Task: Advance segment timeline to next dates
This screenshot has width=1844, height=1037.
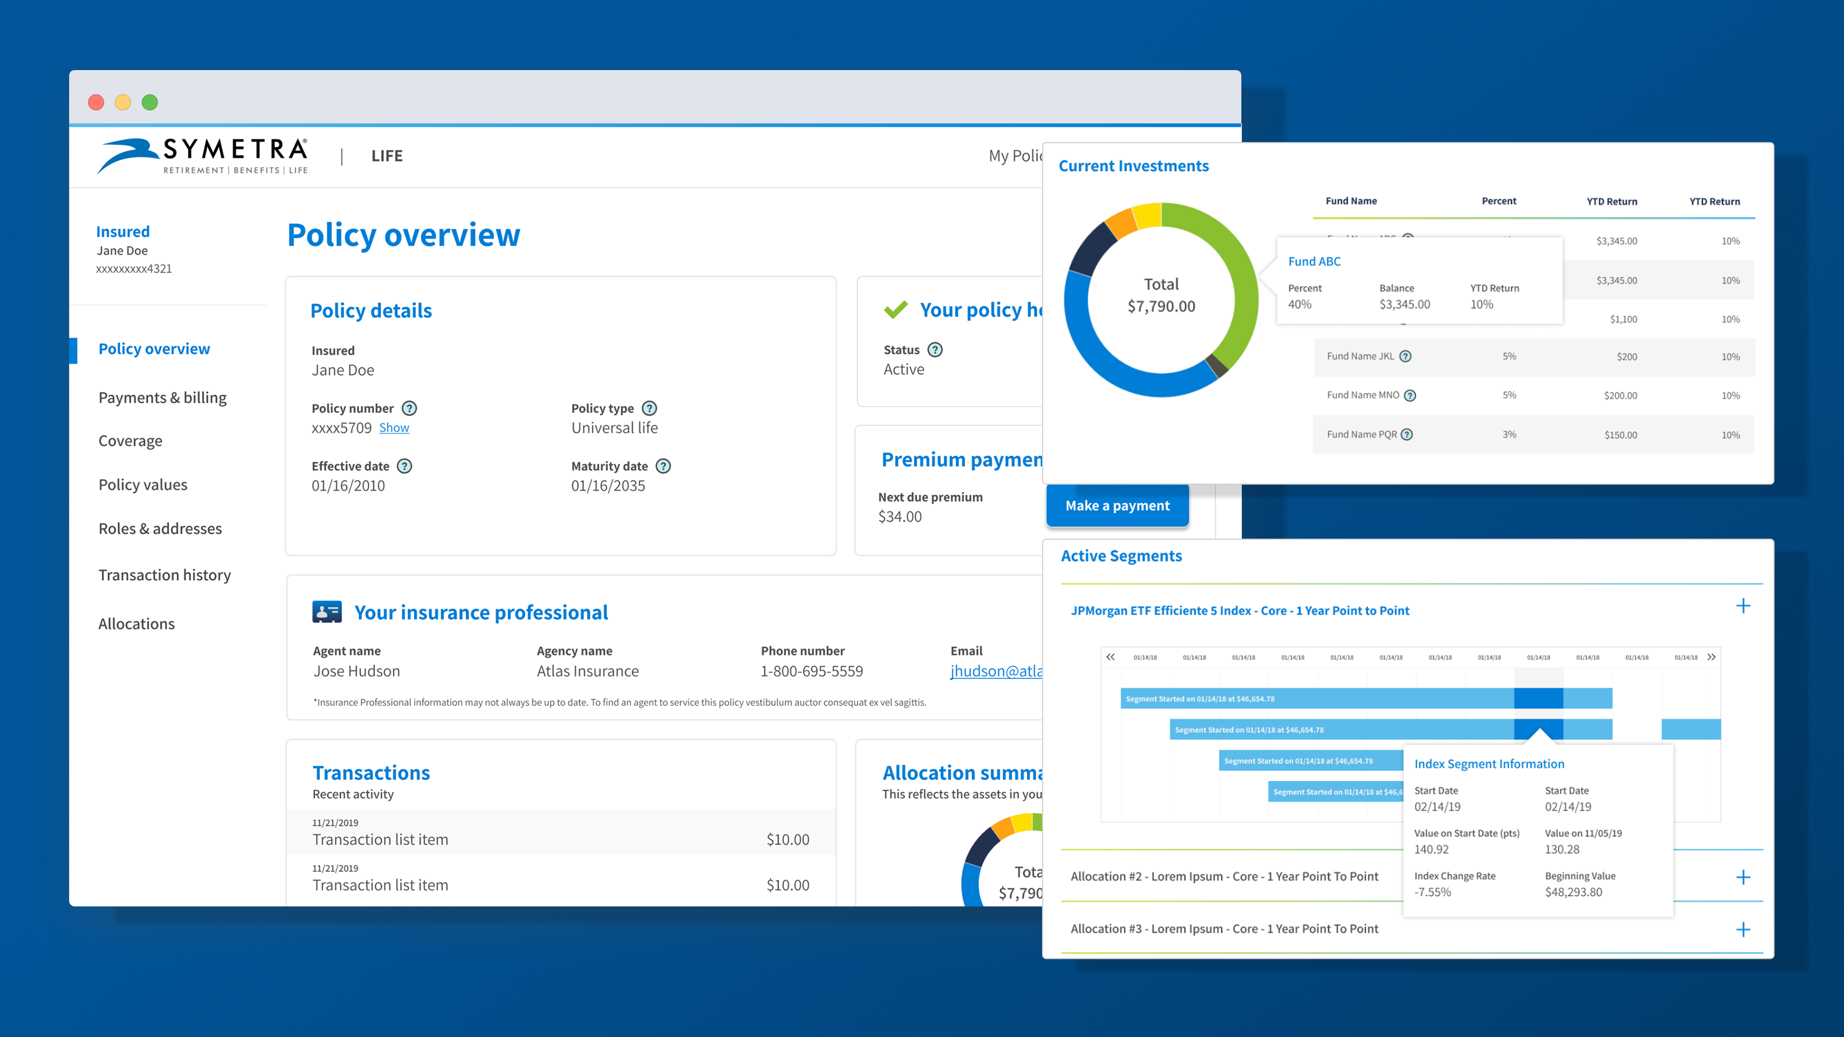Action: pyautogui.click(x=1711, y=656)
